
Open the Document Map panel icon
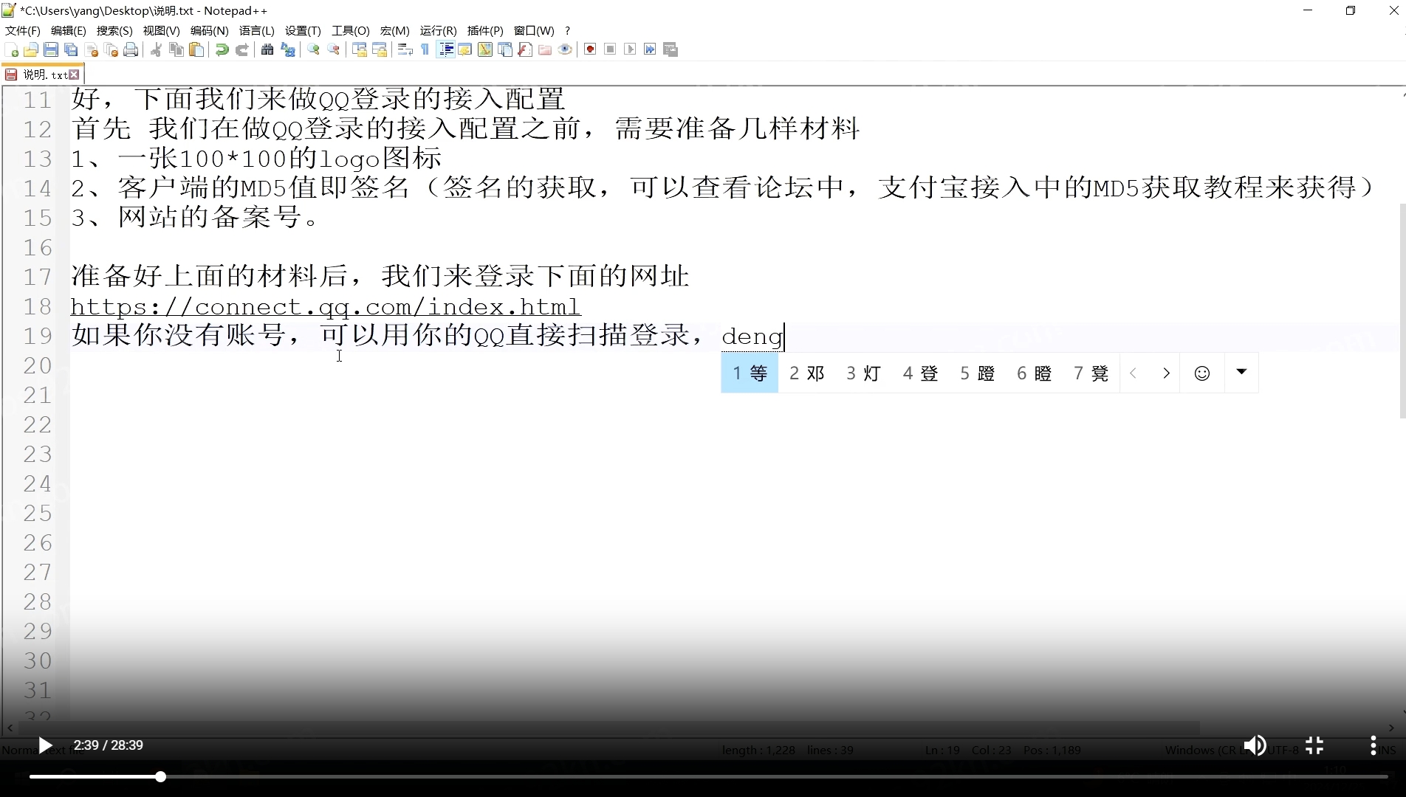click(485, 49)
